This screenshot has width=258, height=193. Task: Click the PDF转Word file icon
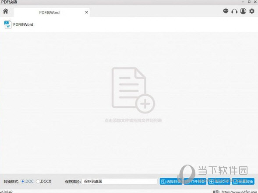click(8, 24)
